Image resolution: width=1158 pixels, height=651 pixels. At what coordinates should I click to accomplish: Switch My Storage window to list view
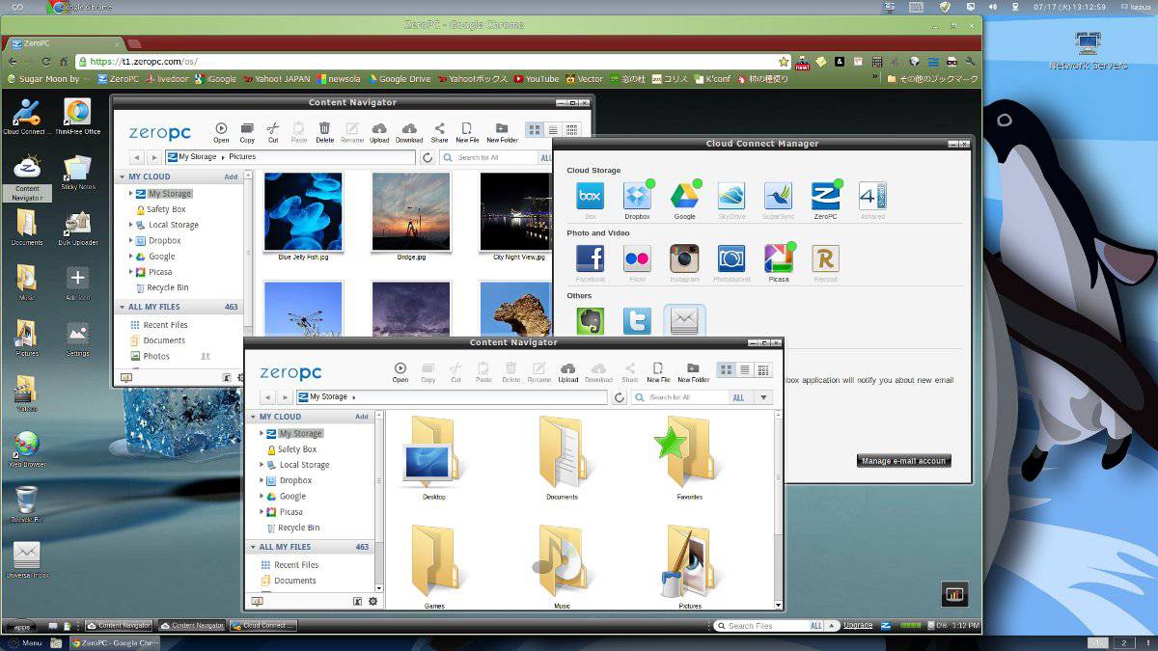click(x=745, y=370)
